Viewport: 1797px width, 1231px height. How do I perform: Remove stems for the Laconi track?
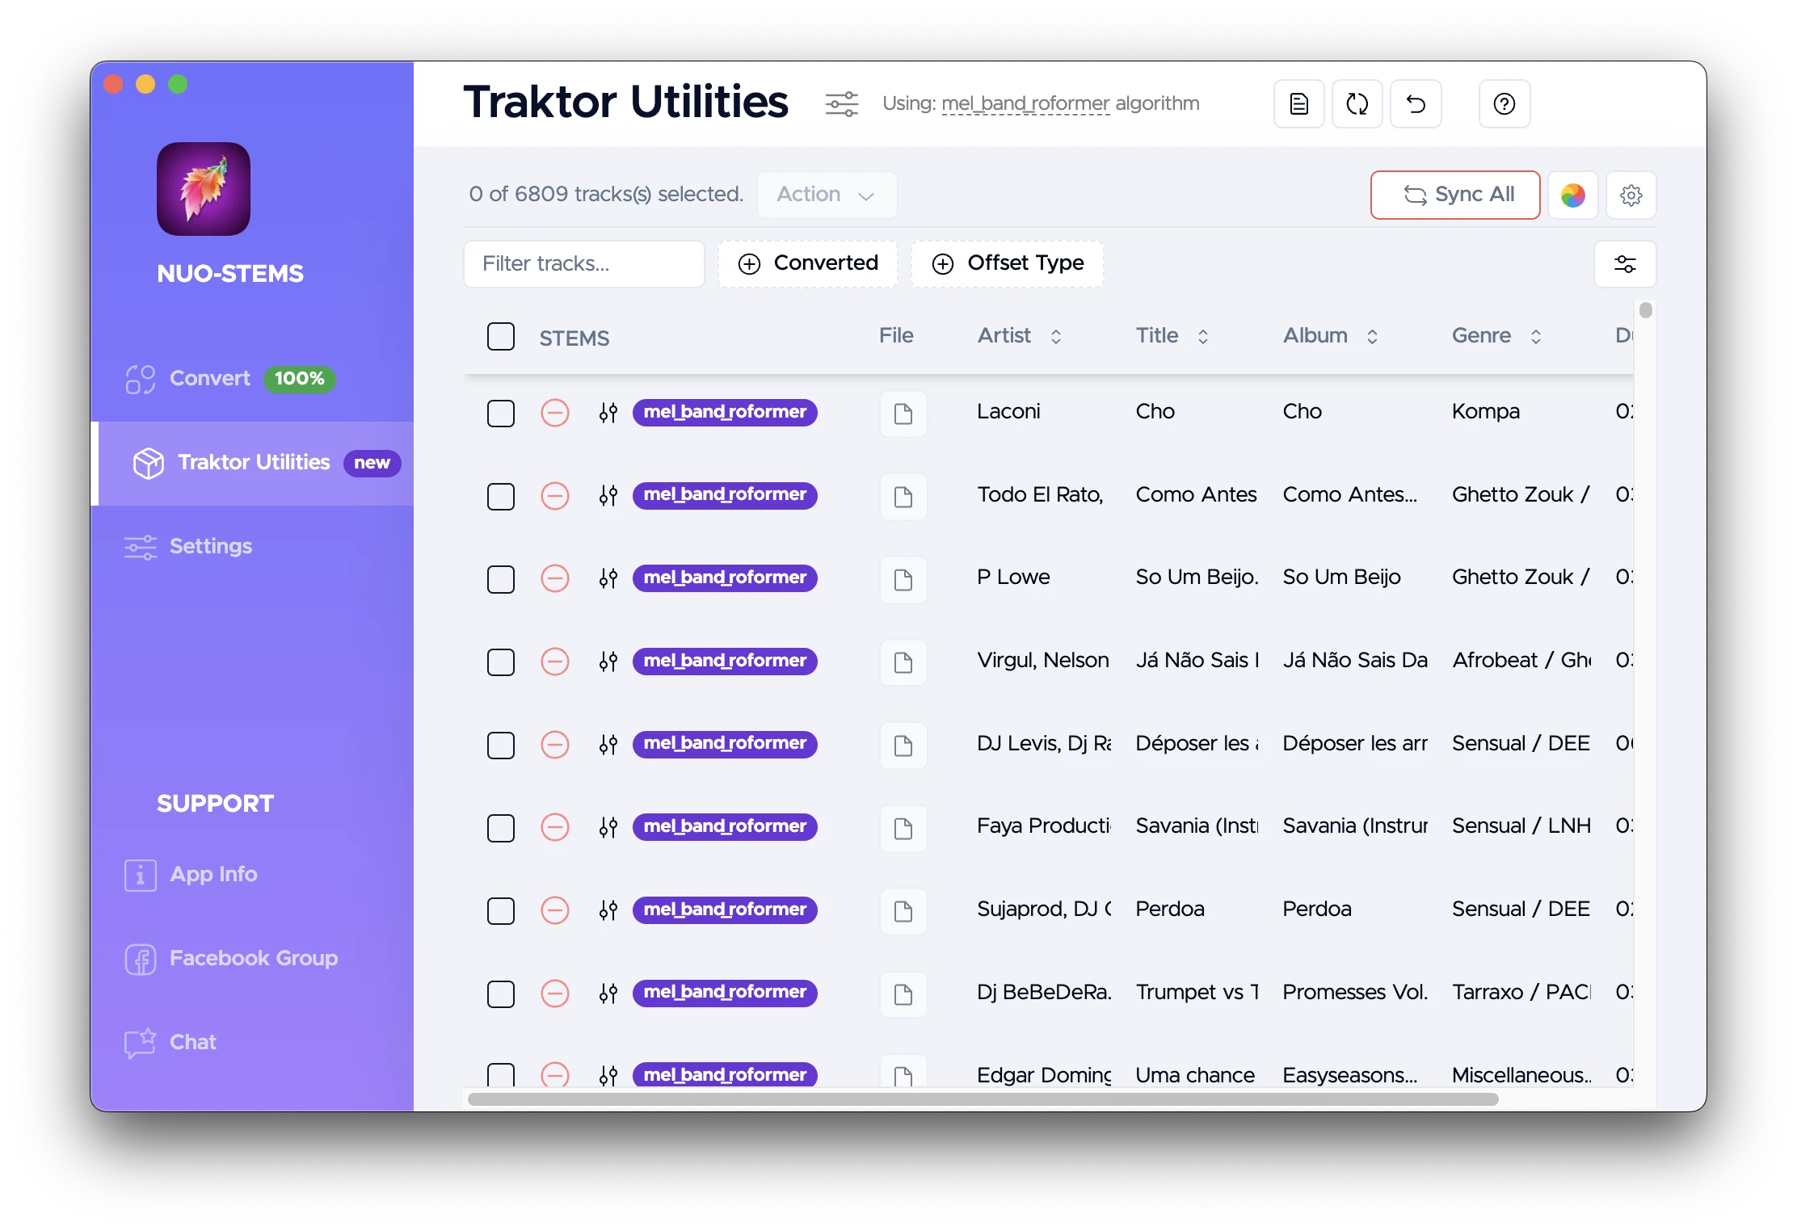tap(554, 413)
